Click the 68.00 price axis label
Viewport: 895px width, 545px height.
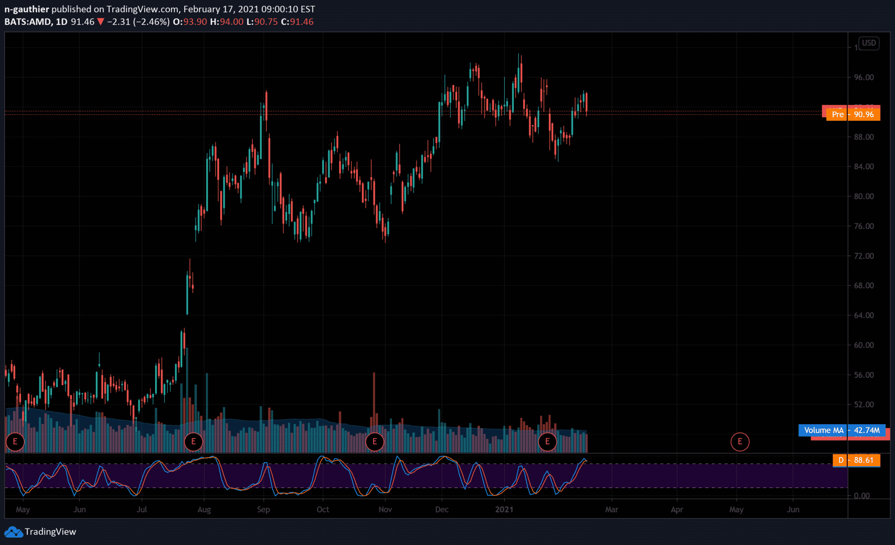click(x=864, y=286)
